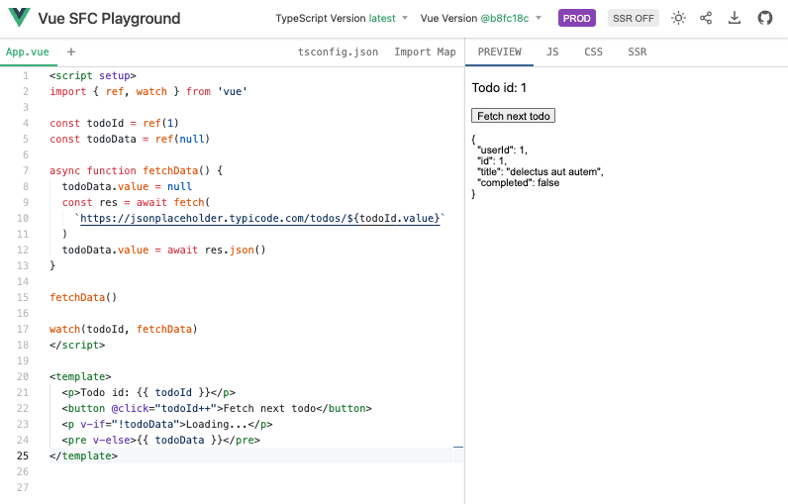Follow the jsonplaceholder.typicode.com URL in code
This screenshot has height=504, width=788.
(259, 218)
